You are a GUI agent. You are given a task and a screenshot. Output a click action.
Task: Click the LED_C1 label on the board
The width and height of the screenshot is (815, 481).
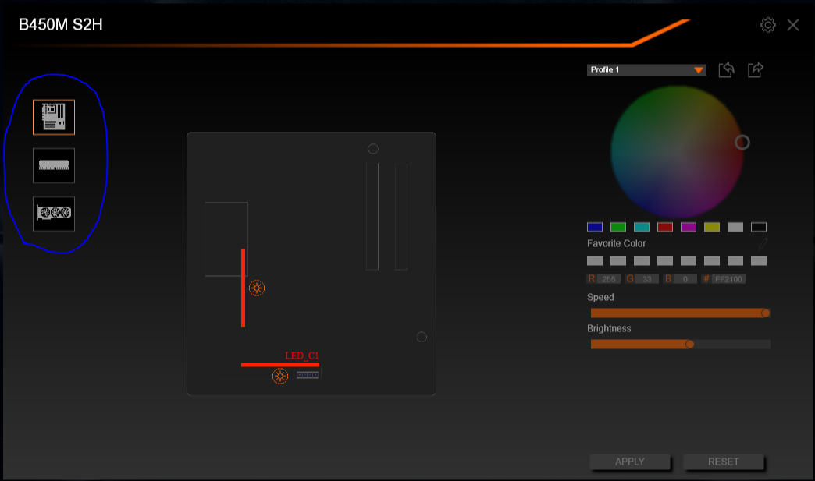pos(302,356)
